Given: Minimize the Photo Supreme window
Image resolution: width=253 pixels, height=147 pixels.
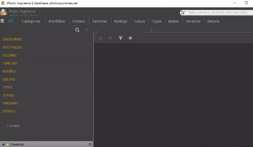Looking at the screenshot, I should (x=234, y=3).
